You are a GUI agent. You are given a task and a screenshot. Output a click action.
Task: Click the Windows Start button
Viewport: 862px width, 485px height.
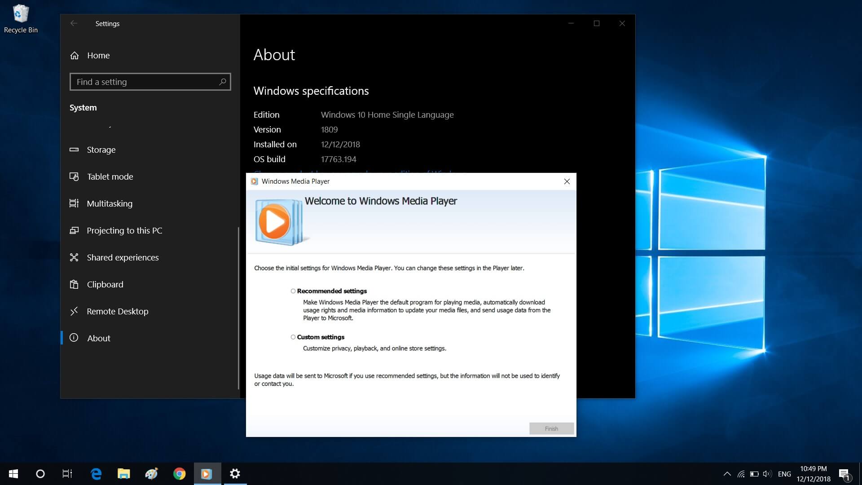pyautogui.click(x=13, y=473)
